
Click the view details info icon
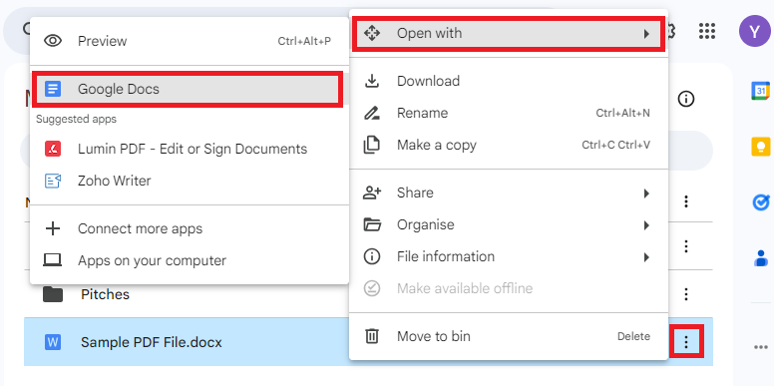click(686, 99)
